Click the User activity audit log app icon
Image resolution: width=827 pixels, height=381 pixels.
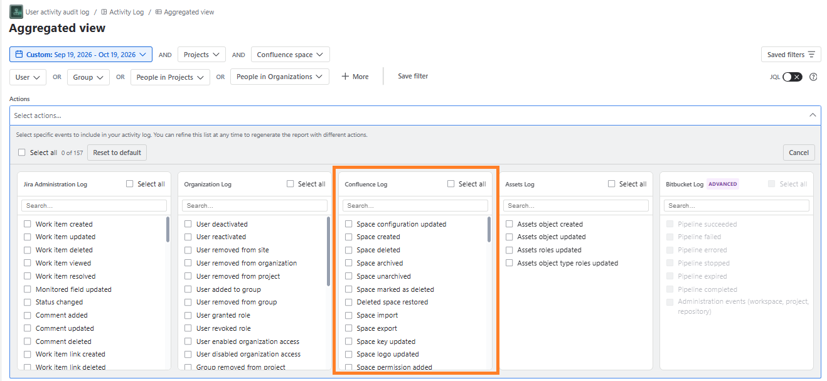coord(16,12)
